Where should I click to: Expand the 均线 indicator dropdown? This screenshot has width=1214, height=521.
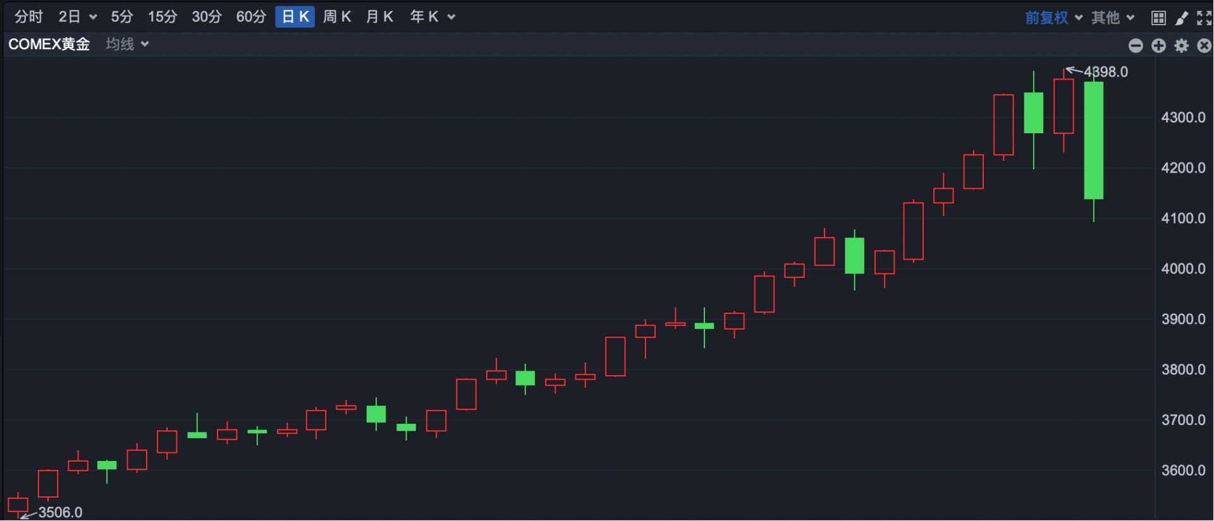tap(127, 44)
